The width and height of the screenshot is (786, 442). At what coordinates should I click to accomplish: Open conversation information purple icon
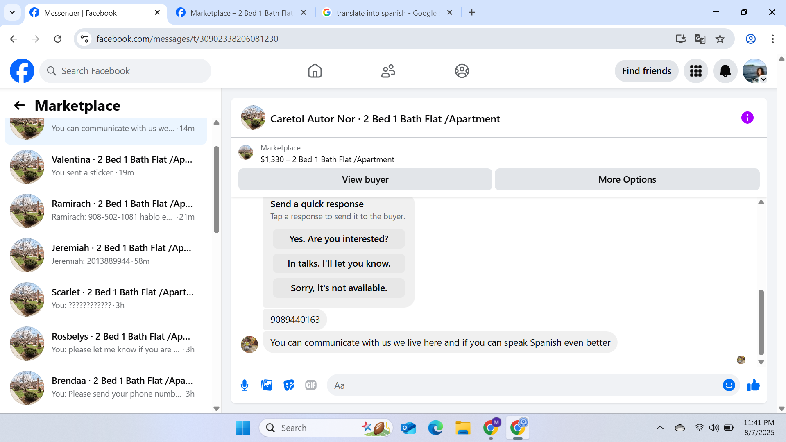[x=747, y=118]
